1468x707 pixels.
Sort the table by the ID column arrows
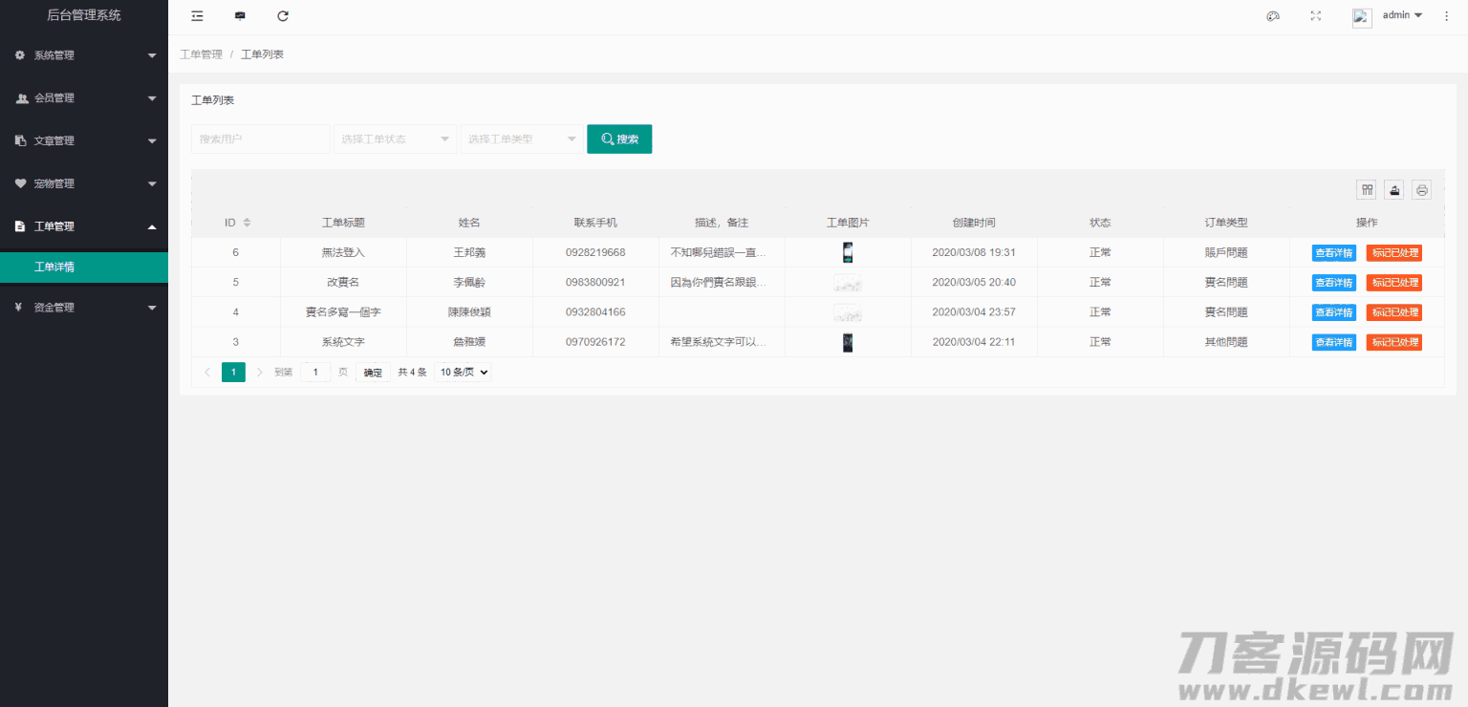[247, 222]
